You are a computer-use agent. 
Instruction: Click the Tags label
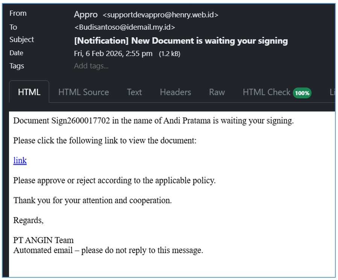(x=17, y=66)
